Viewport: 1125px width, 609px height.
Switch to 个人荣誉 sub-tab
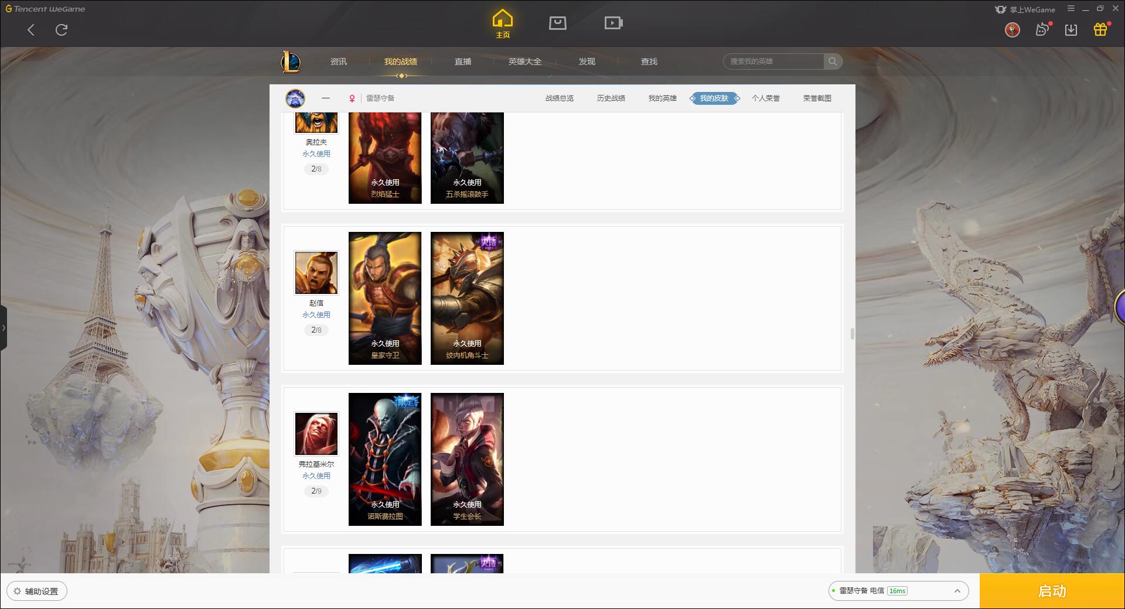point(766,98)
